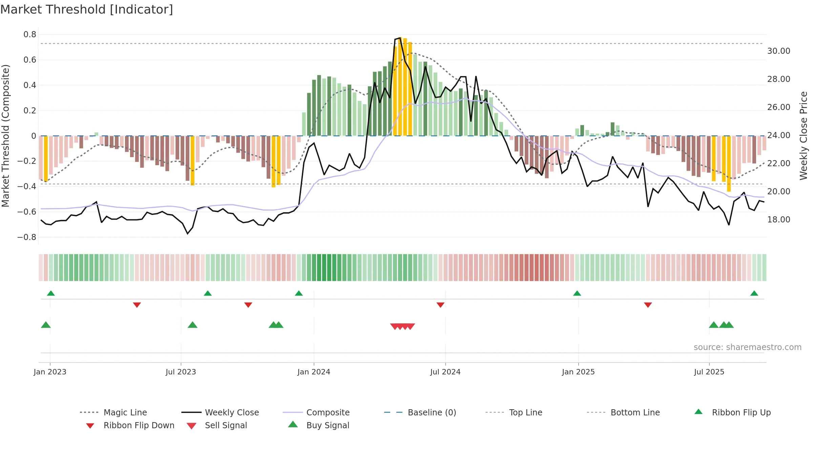813x457 pixels.
Task: Toggle the Magic Line legend entry
Action: pyautogui.click(x=113, y=412)
